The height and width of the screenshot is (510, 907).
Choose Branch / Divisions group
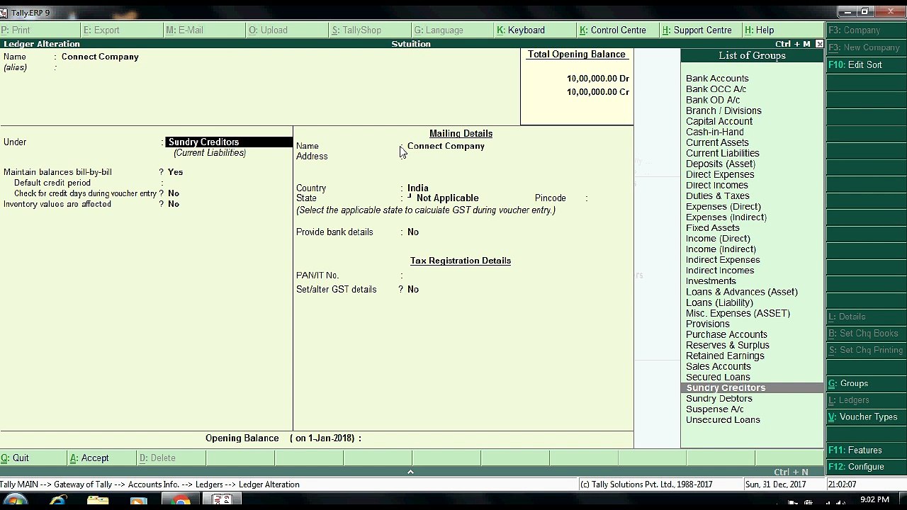pos(723,110)
